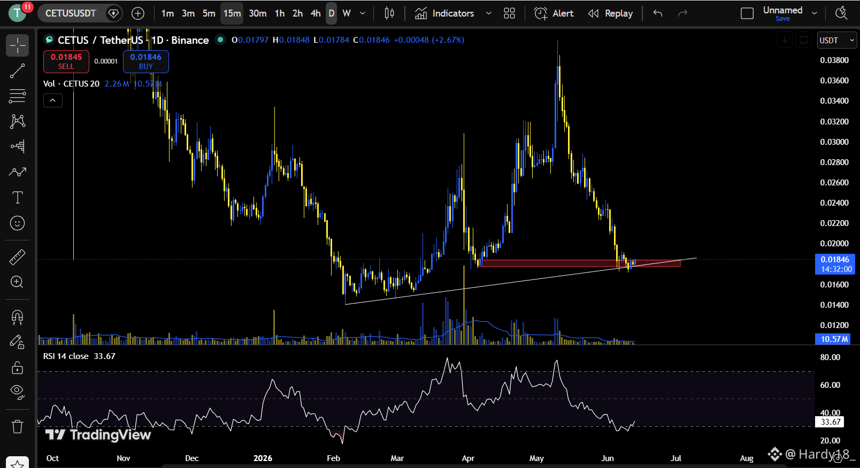860x468 pixels.
Task: Select the Text annotation tool
Action: [17, 198]
